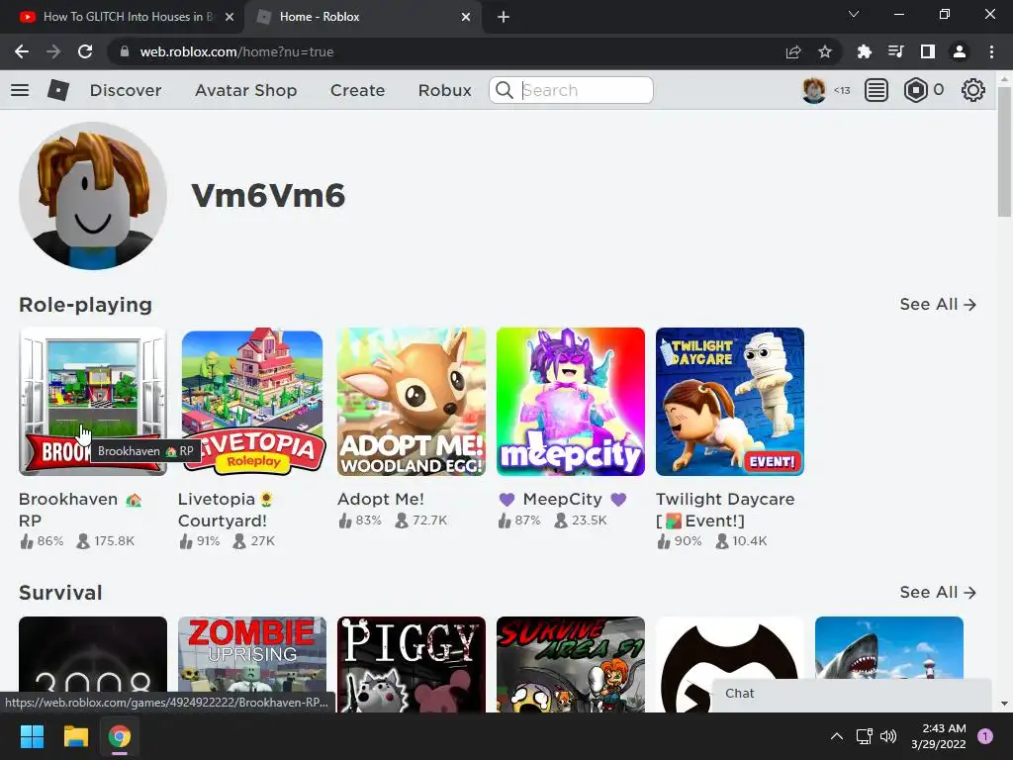The width and height of the screenshot is (1013, 760).
Task: Bookmark this tab with the star icon
Action: [x=825, y=51]
